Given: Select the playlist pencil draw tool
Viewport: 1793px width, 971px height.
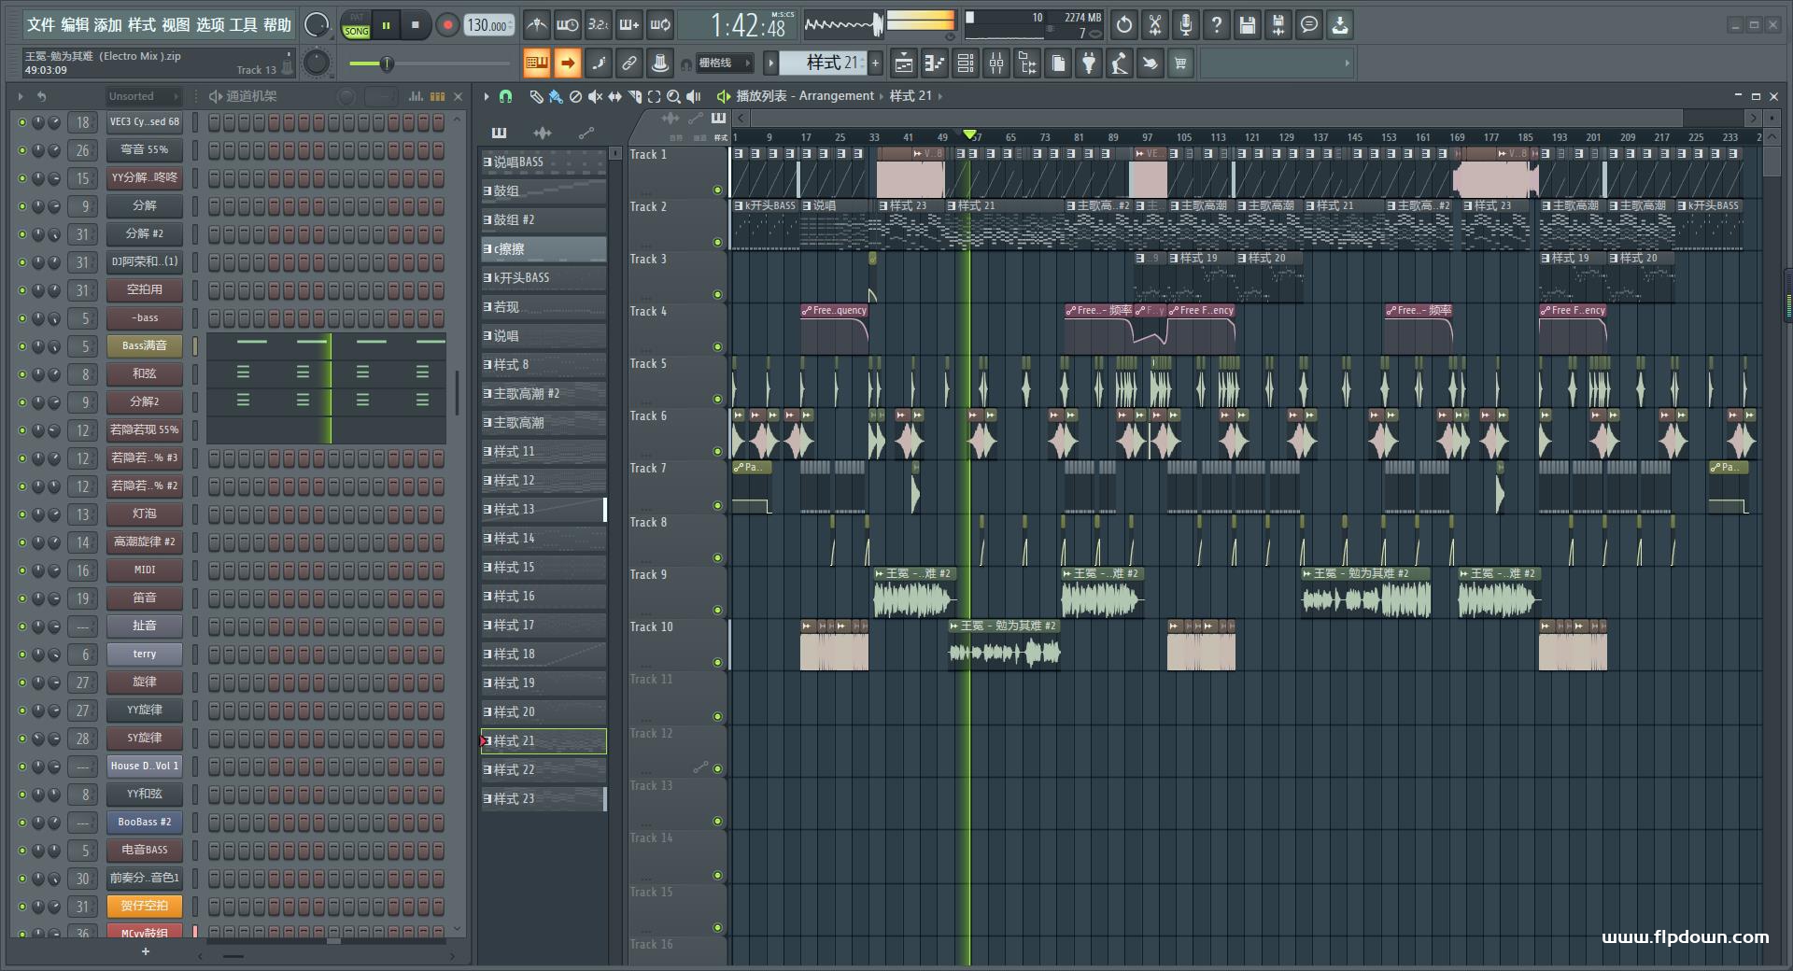Looking at the screenshot, I should pyautogui.click(x=536, y=96).
